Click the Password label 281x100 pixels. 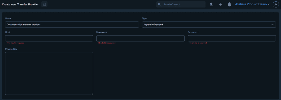coord(193,32)
